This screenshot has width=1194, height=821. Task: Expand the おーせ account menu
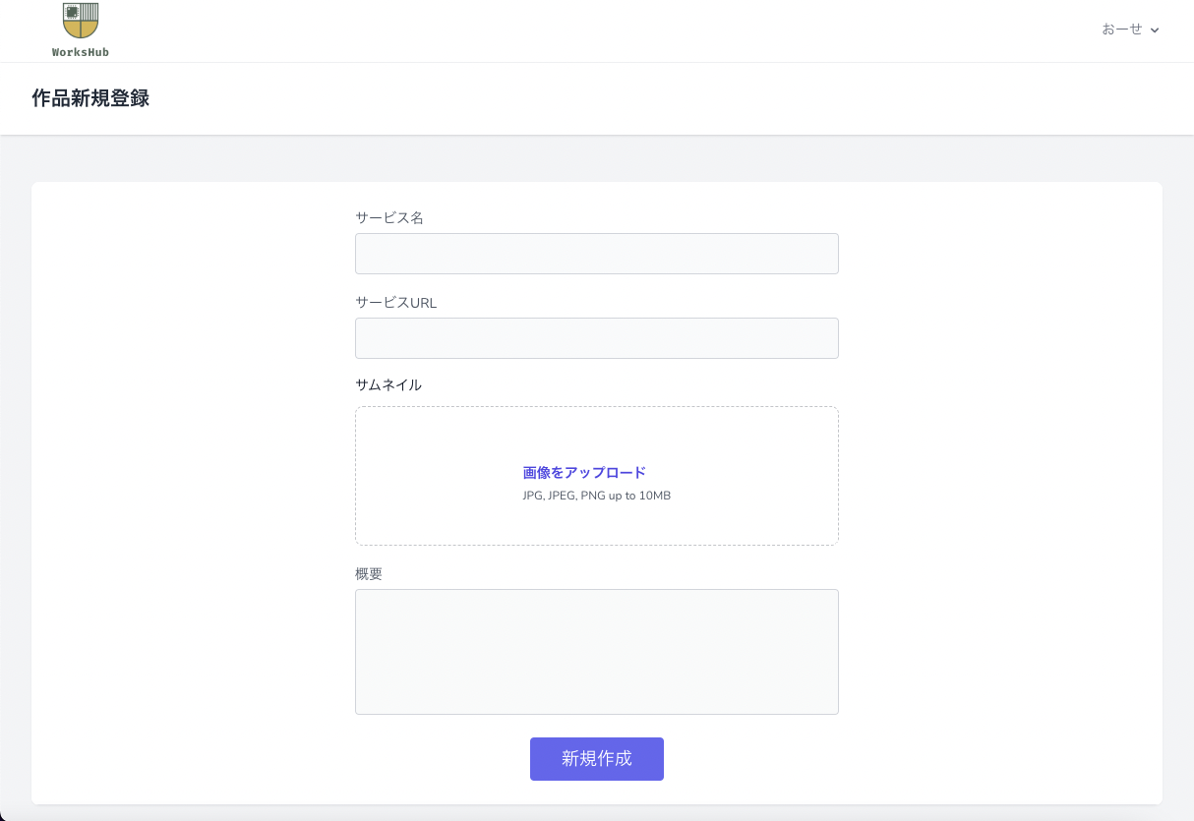click(x=1131, y=29)
